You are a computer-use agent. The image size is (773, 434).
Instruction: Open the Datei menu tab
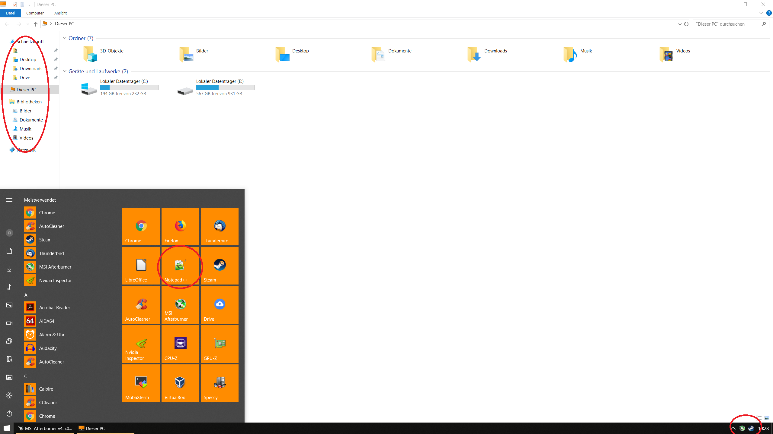coord(11,13)
